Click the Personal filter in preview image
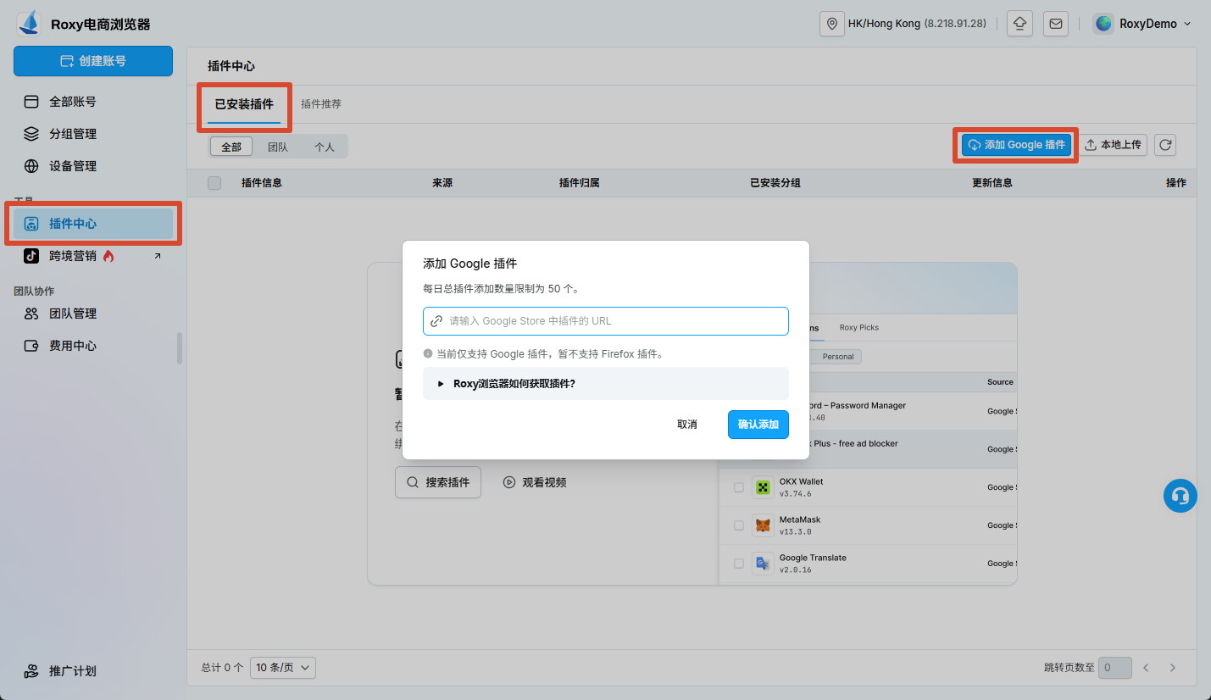This screenshot has height=700, width=1211. click(x=838, y=357)
